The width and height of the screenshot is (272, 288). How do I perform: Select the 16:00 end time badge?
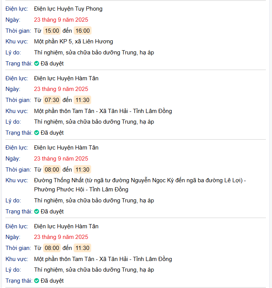pos(82,31)
